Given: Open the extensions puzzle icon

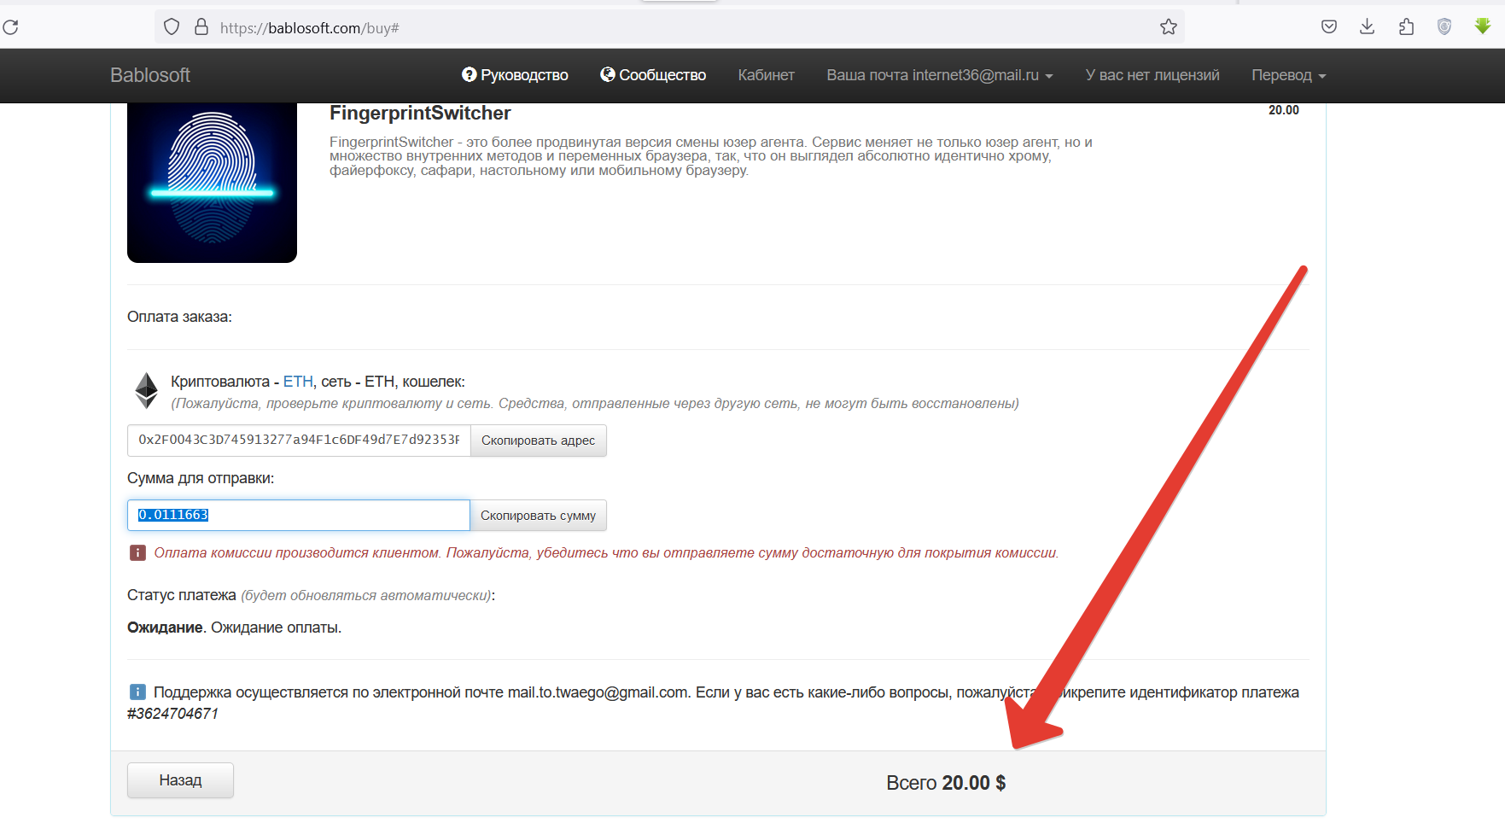Looking at the screenshot, I should pyautogui.click(x=1406, y=27).
